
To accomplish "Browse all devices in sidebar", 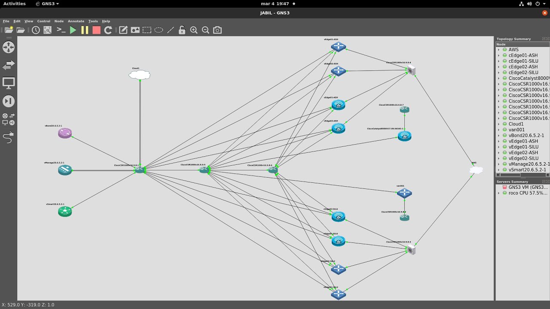I will (9, 119).
